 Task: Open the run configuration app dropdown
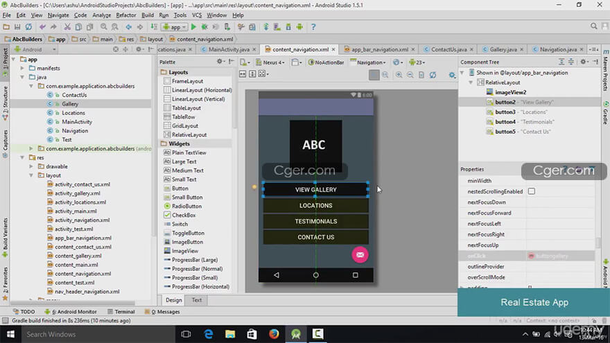pyautogui.click(x=174, y=27)
